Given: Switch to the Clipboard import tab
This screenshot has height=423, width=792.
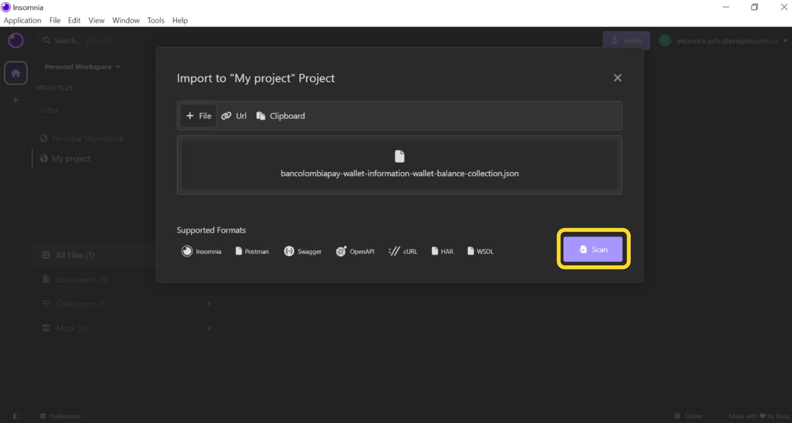Looking at the screenshot, I should pyautogui.click(x=280, y=116).
